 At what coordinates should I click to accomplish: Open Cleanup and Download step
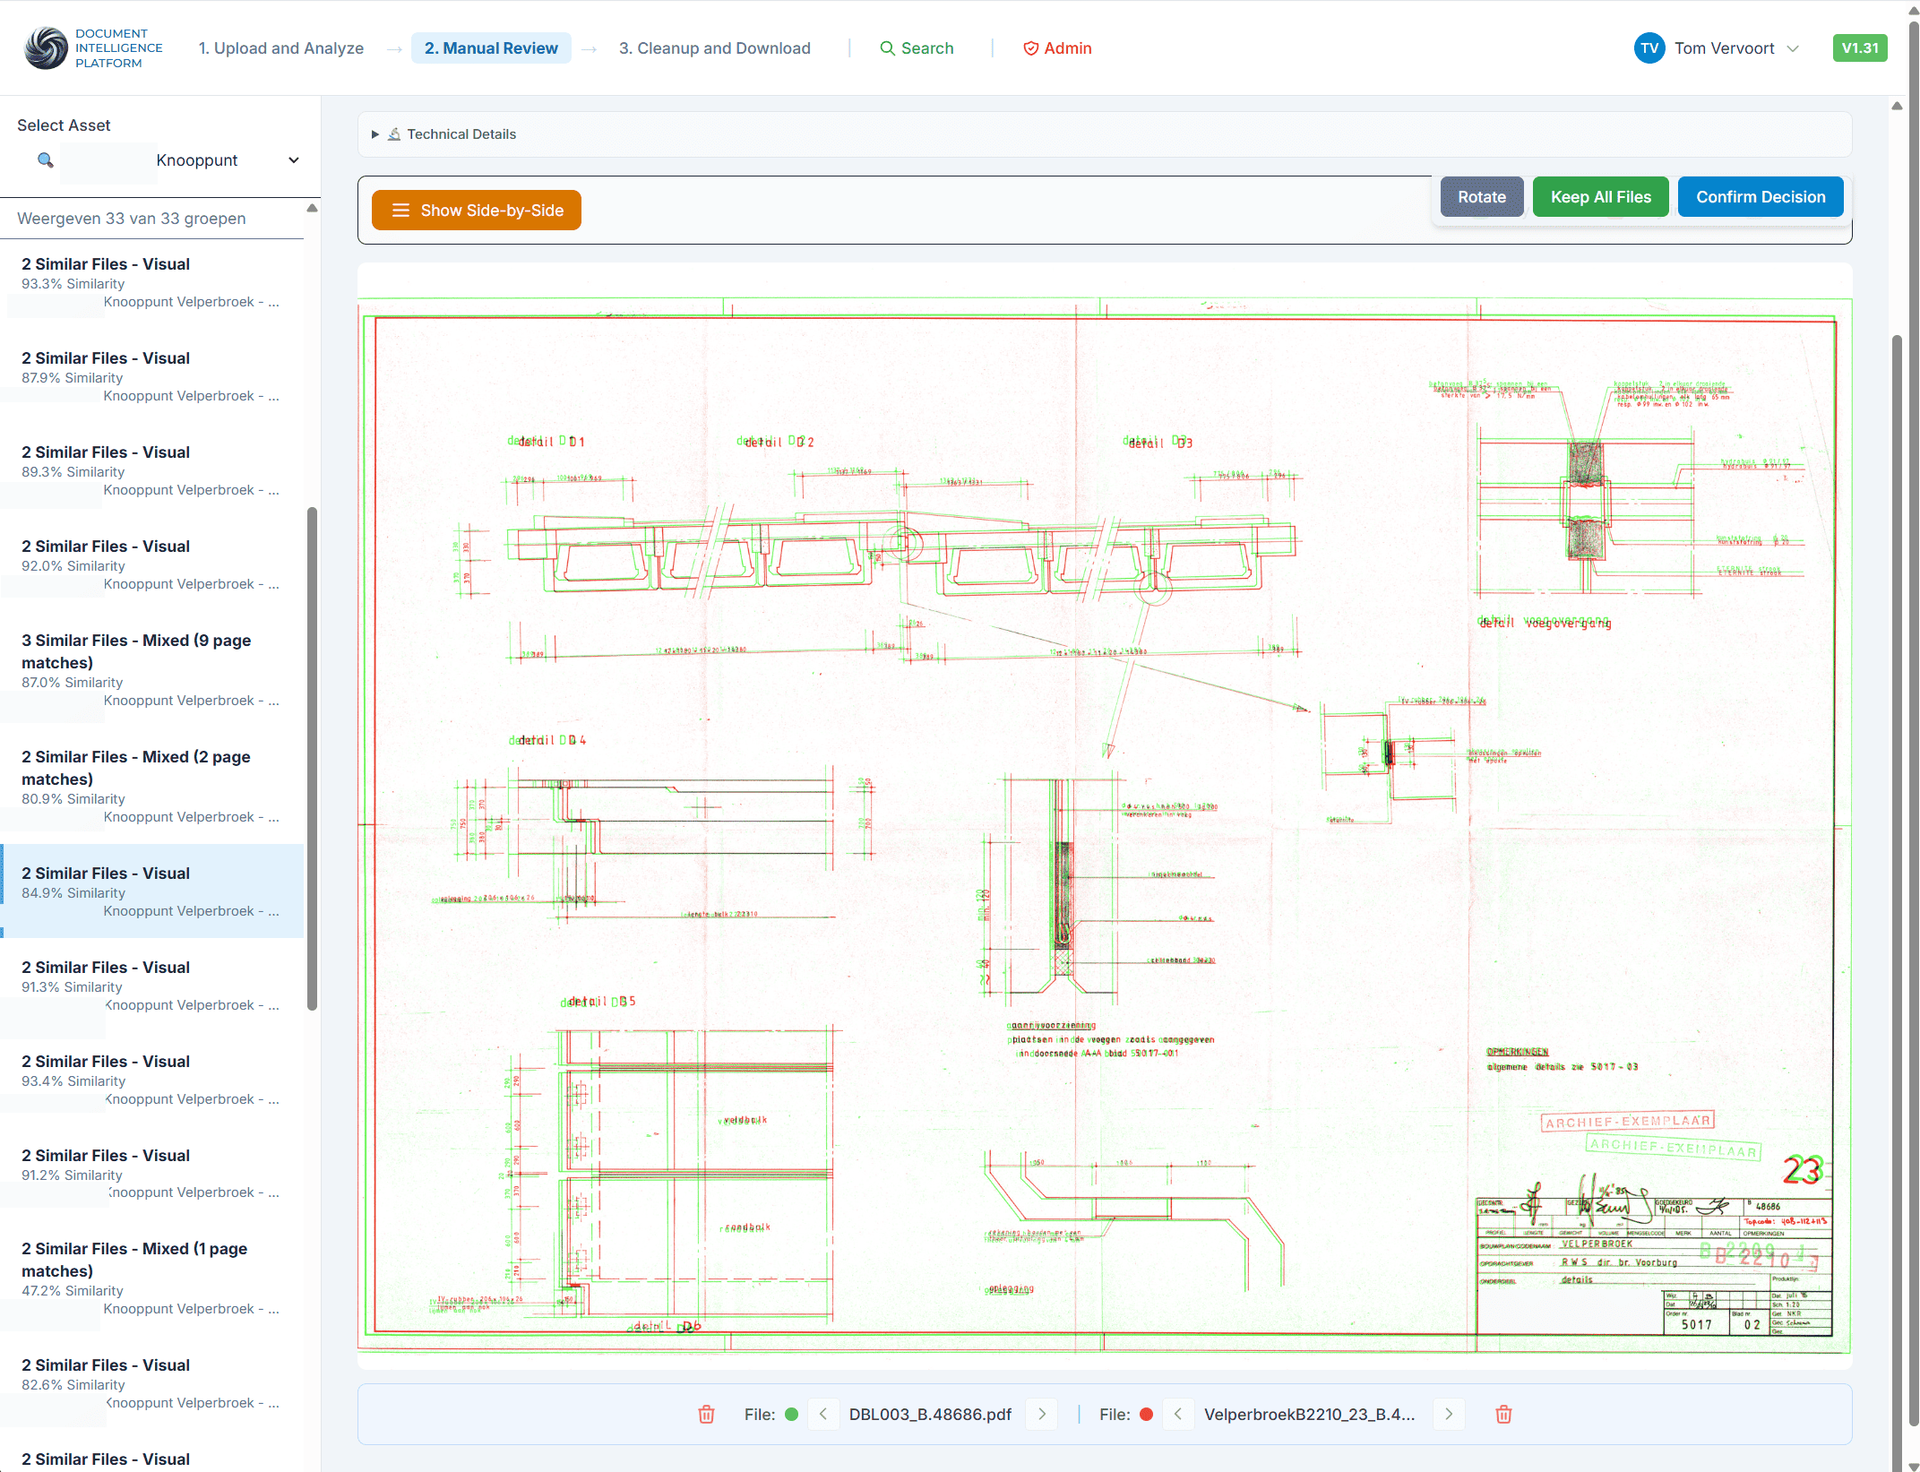tap(714, 48)
